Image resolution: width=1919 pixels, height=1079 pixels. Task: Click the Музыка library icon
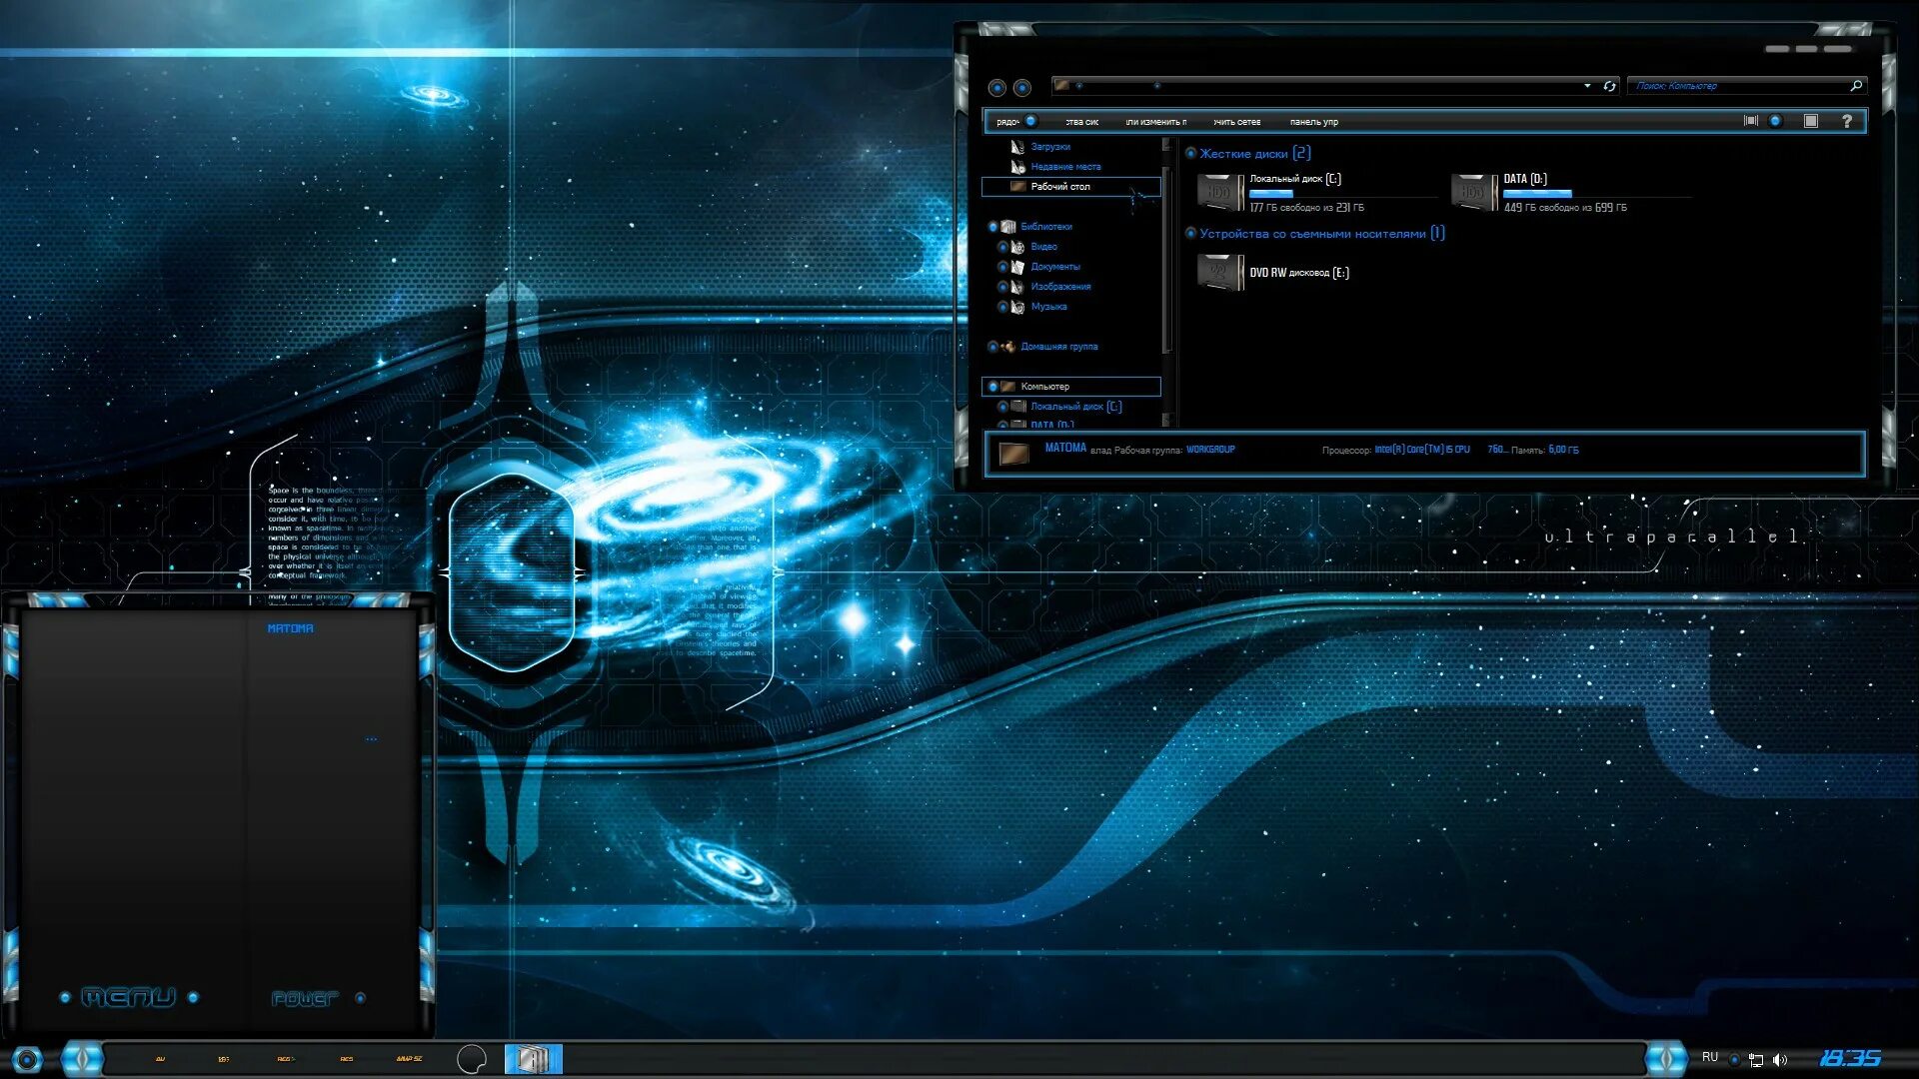coord(1017,307)
